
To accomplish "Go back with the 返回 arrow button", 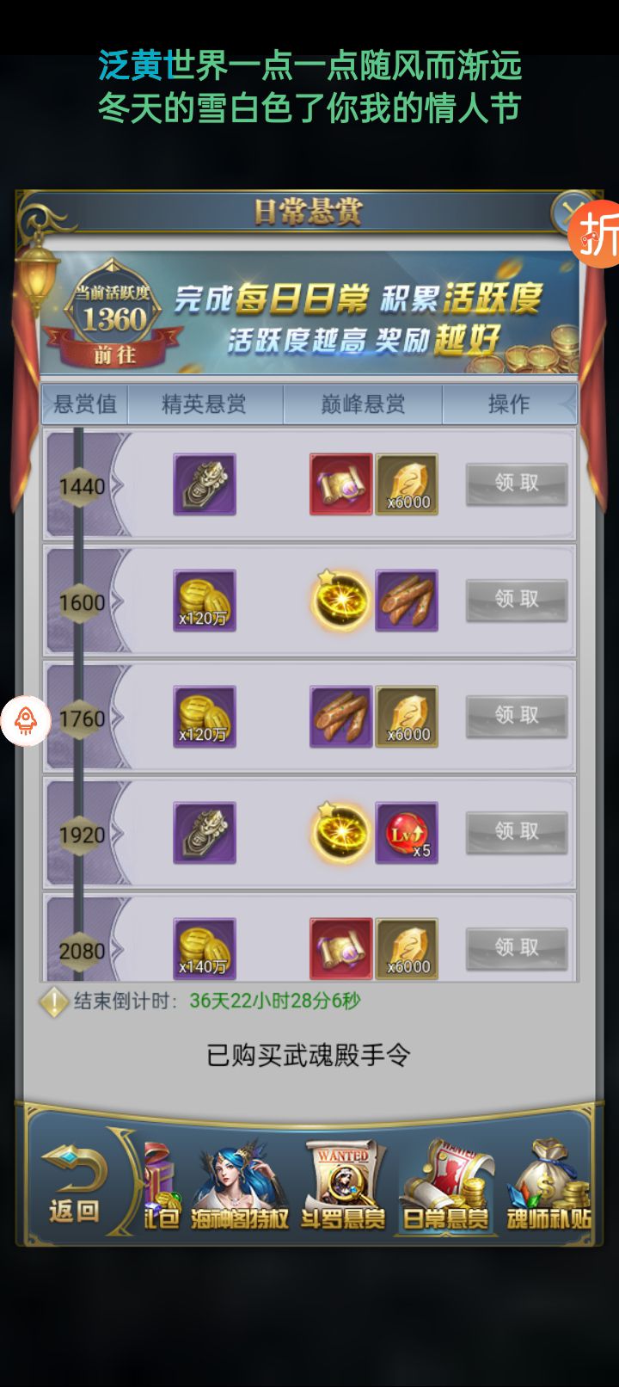I will (74, 1184).
